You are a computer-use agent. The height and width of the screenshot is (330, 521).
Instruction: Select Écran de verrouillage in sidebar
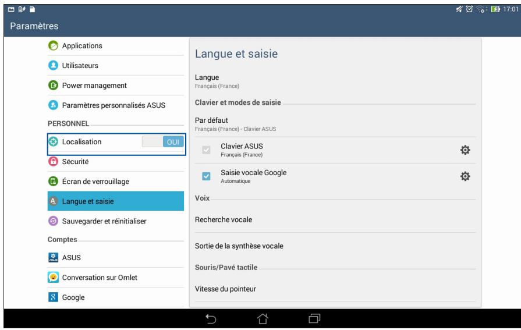tap(116, 181)
